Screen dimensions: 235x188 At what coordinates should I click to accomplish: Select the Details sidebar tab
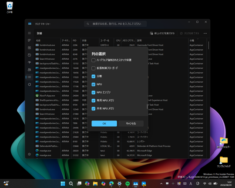30,77
